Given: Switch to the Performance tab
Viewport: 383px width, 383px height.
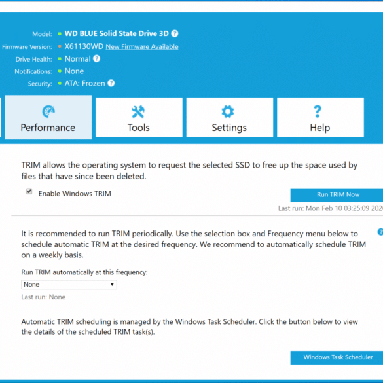Looking at the screenshot, I should (x=48, y=117).
